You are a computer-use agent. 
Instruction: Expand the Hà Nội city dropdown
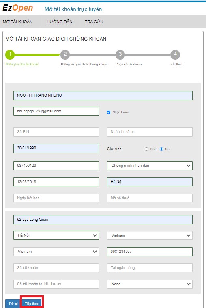pyautogui.click(x=56, y=235)
